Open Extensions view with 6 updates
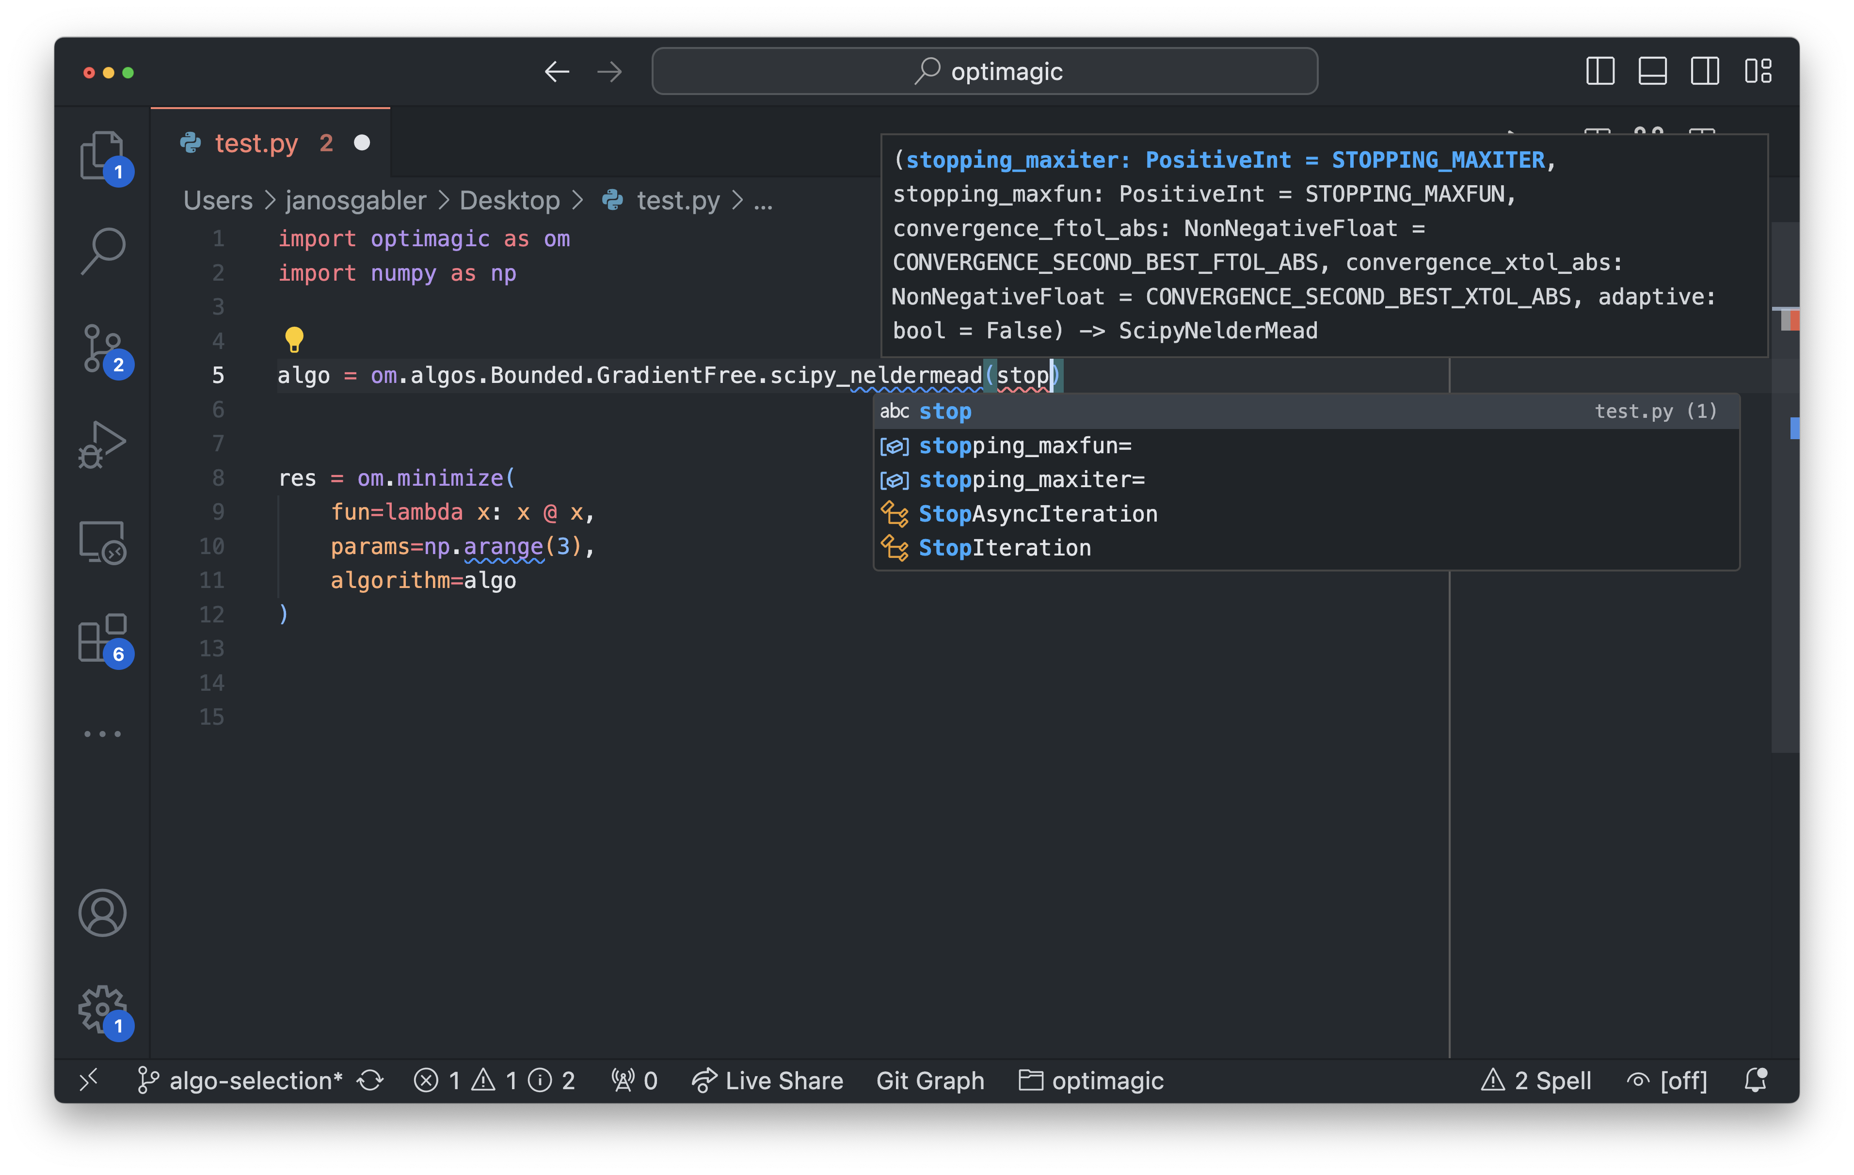This screenshot has height=1175, width=1854. [102, 638]
